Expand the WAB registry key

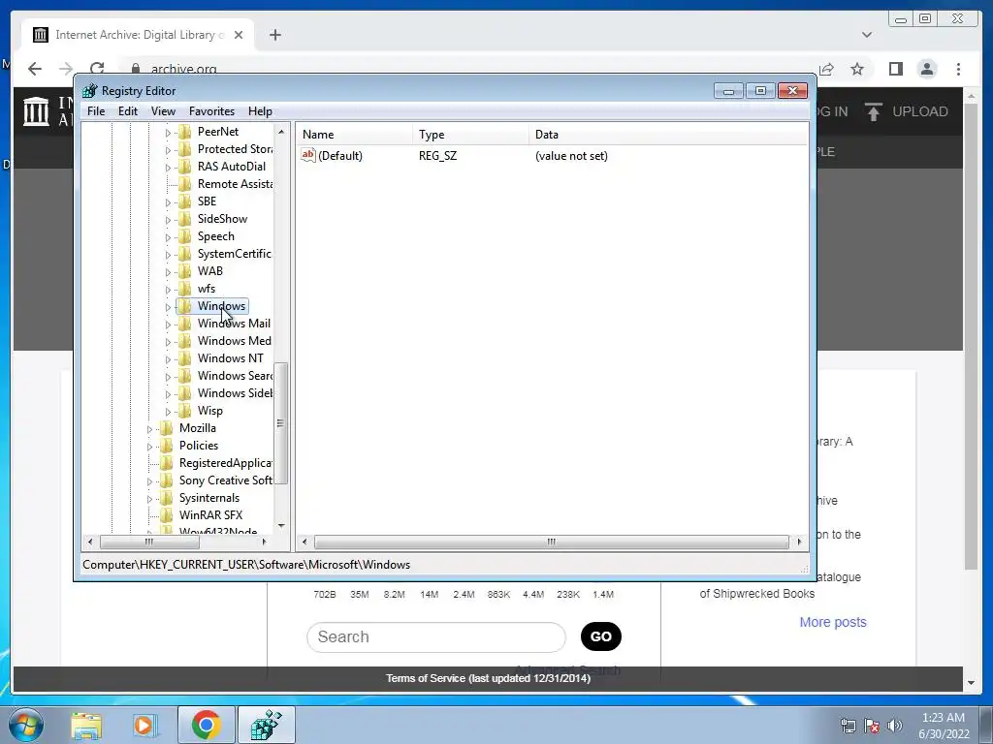point(168,271)
